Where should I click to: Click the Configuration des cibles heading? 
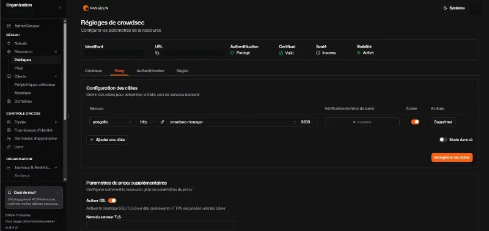pos(112,88)
